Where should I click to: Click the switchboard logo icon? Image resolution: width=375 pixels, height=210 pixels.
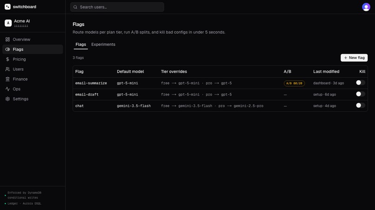tap(7, 6)
